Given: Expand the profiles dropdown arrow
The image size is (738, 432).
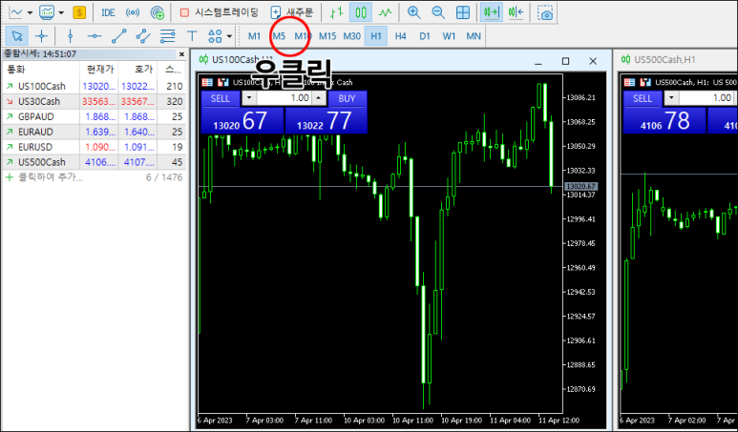Looking at the screenshot, I should click(x=61, y=12).
